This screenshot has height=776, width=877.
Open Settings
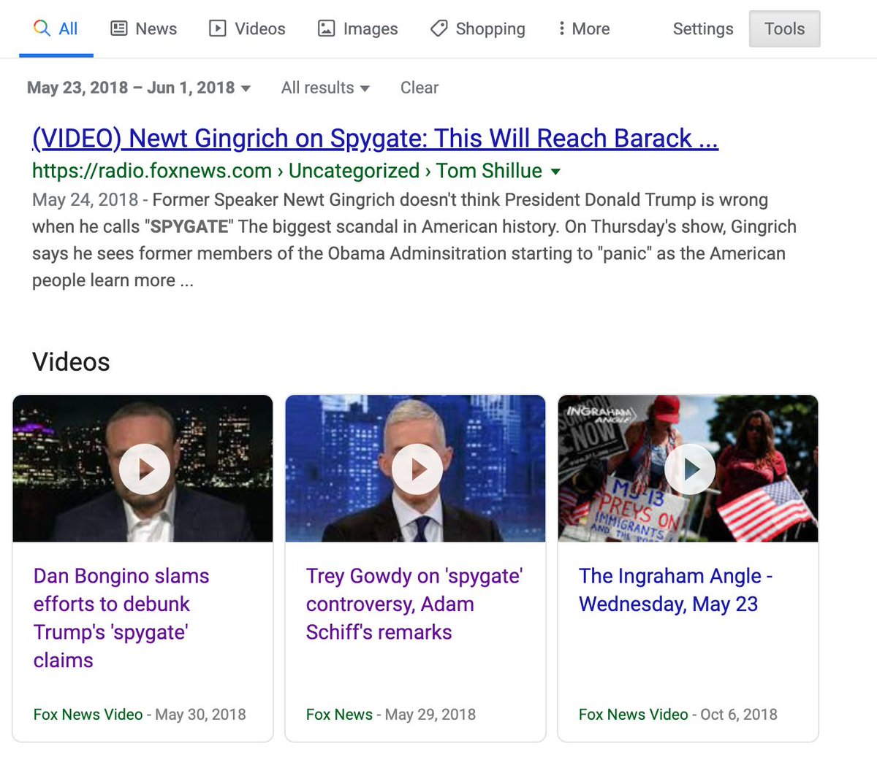(x=703, y=28)
